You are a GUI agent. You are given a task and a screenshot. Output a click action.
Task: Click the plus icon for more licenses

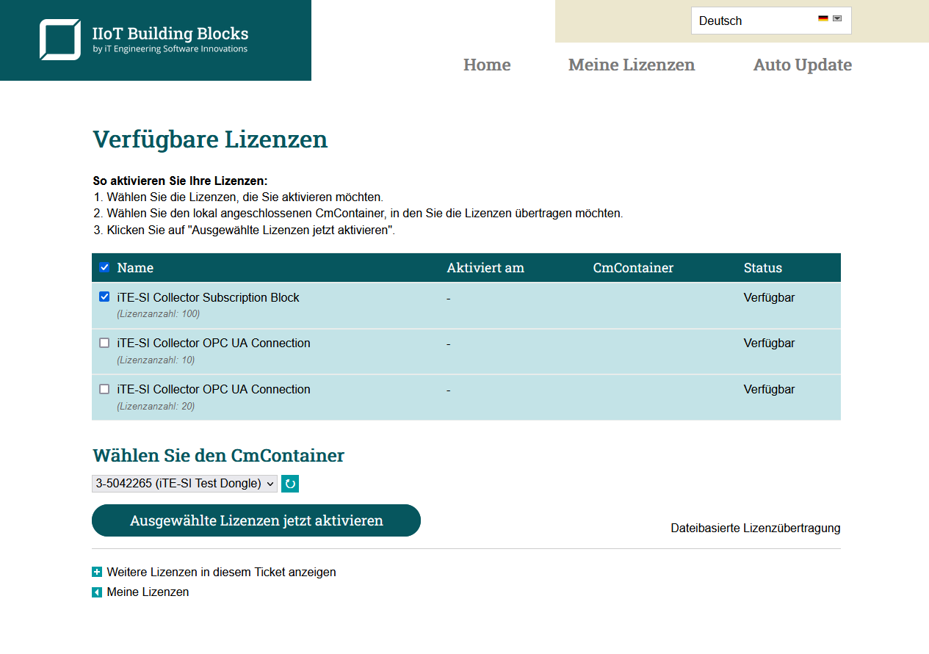[97, 572]
